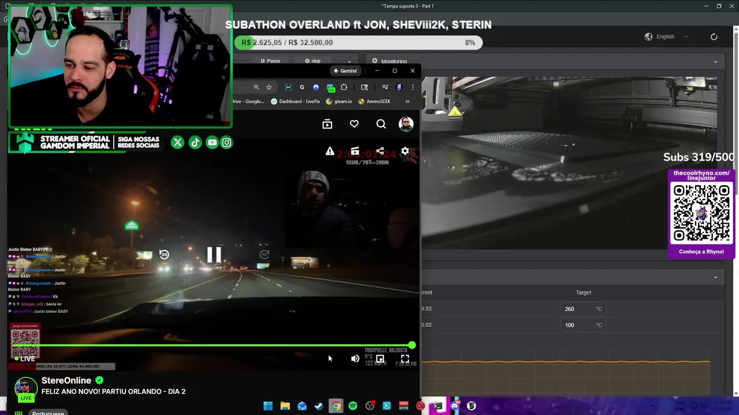This screenshot has width=739, height=415.
Task: Open the Kick site search
Action: (x=381, y=124)
